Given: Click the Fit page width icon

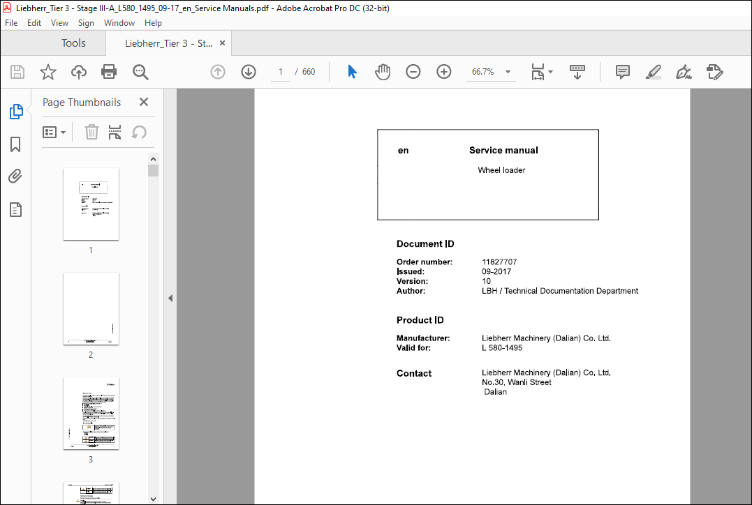Looking at the screenshot, I should coord(538,72).
